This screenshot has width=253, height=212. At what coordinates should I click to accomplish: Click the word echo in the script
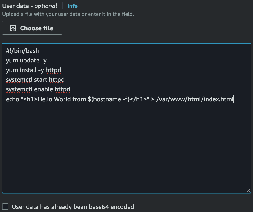[12, 99]
